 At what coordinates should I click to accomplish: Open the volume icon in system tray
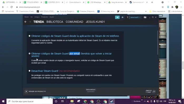(x=161, y=101)
